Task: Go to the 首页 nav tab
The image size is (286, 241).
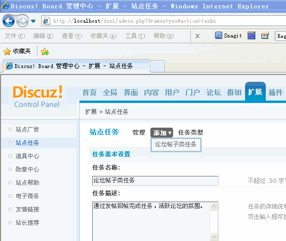Action: point(89,93)
